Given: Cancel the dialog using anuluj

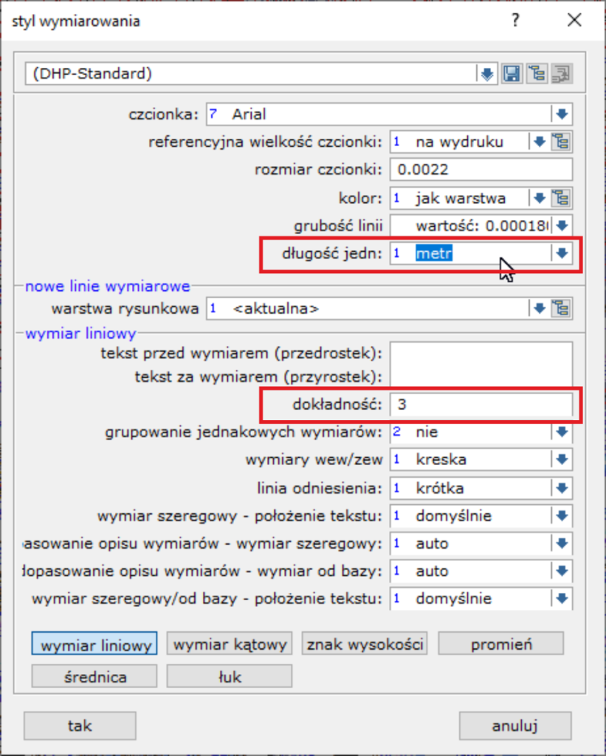Looking at the screenshot, I should (514, 725).
